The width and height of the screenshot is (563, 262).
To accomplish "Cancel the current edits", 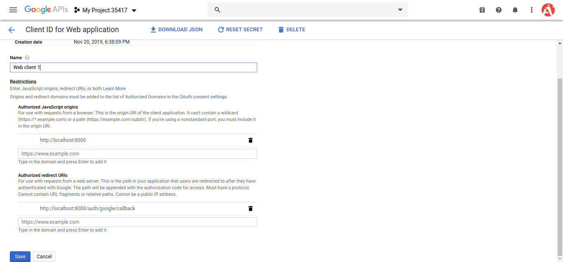I will (x=44, y=256).
